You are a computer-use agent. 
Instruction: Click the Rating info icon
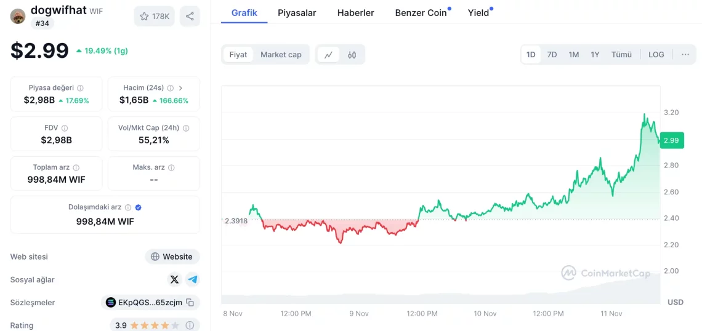pyautogui.click(x=190, y=325)
